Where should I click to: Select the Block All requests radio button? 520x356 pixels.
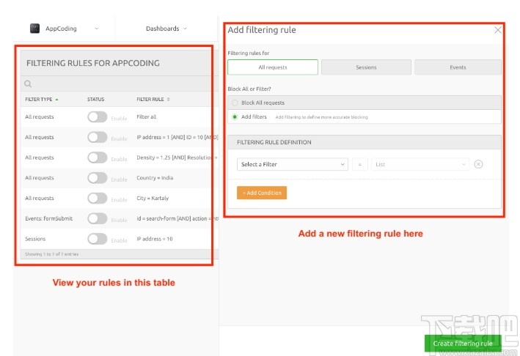coord(235,103)
